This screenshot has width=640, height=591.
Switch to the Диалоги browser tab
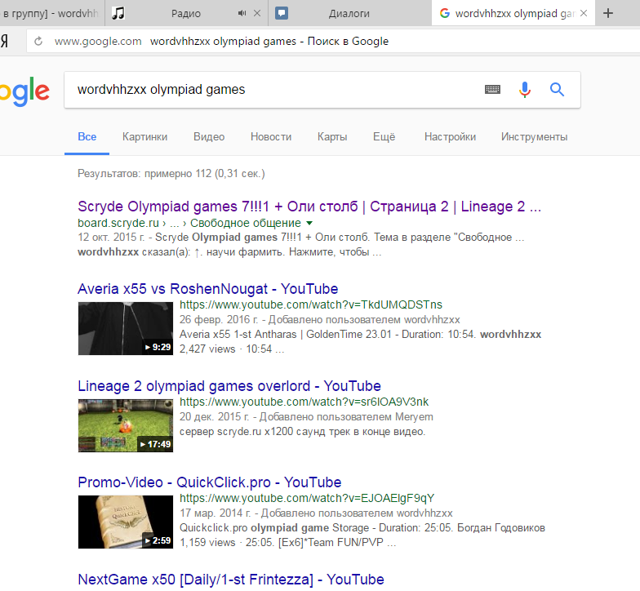tap(349, 14)
